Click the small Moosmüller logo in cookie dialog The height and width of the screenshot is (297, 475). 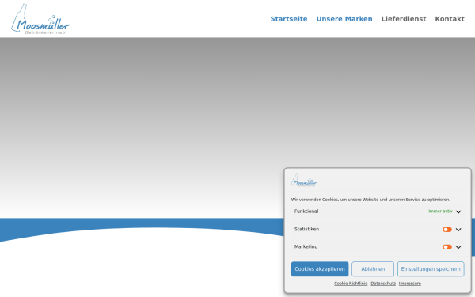click(x=304, y=180)
